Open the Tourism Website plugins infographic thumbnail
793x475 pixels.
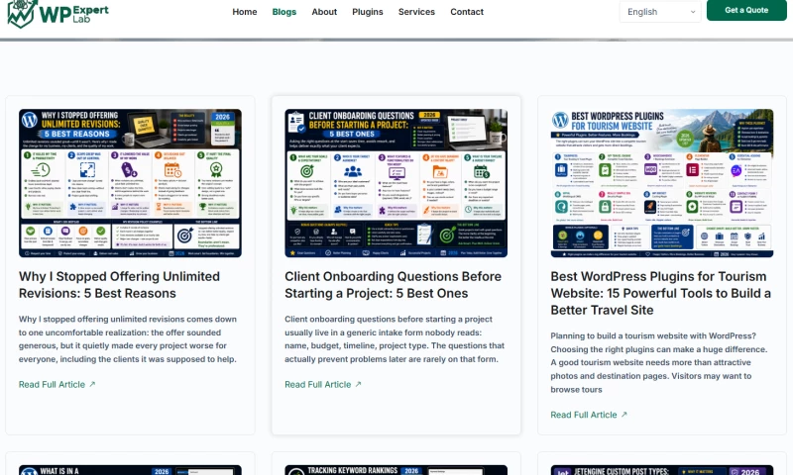coord(662,183)
